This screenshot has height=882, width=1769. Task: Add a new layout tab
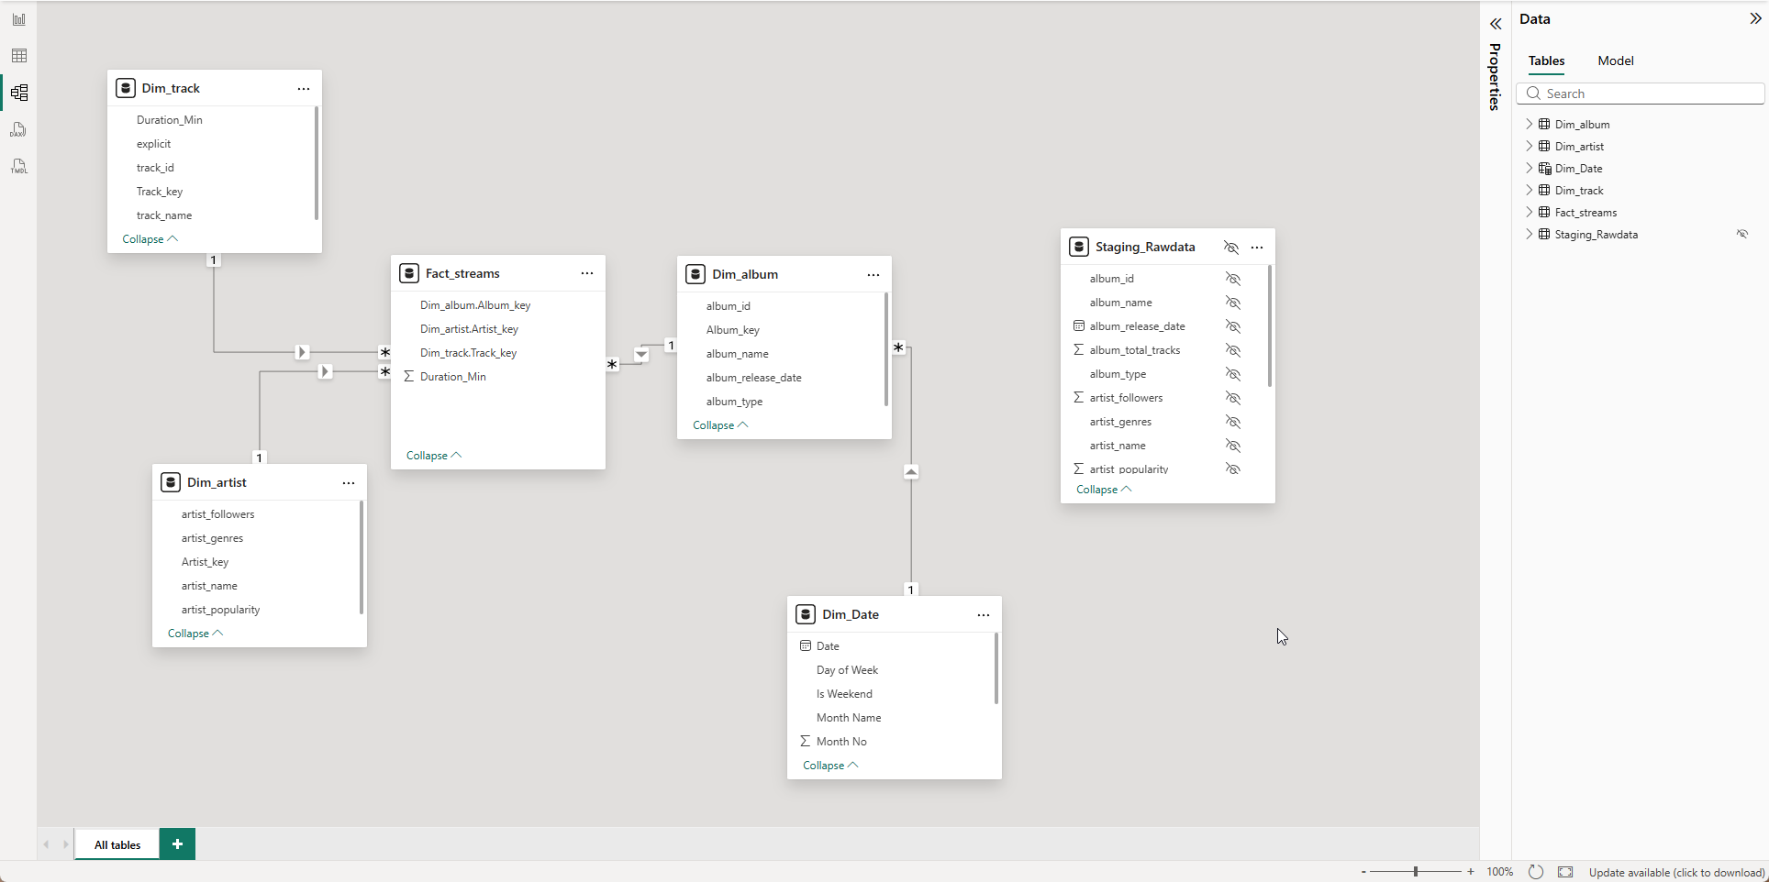177,844
